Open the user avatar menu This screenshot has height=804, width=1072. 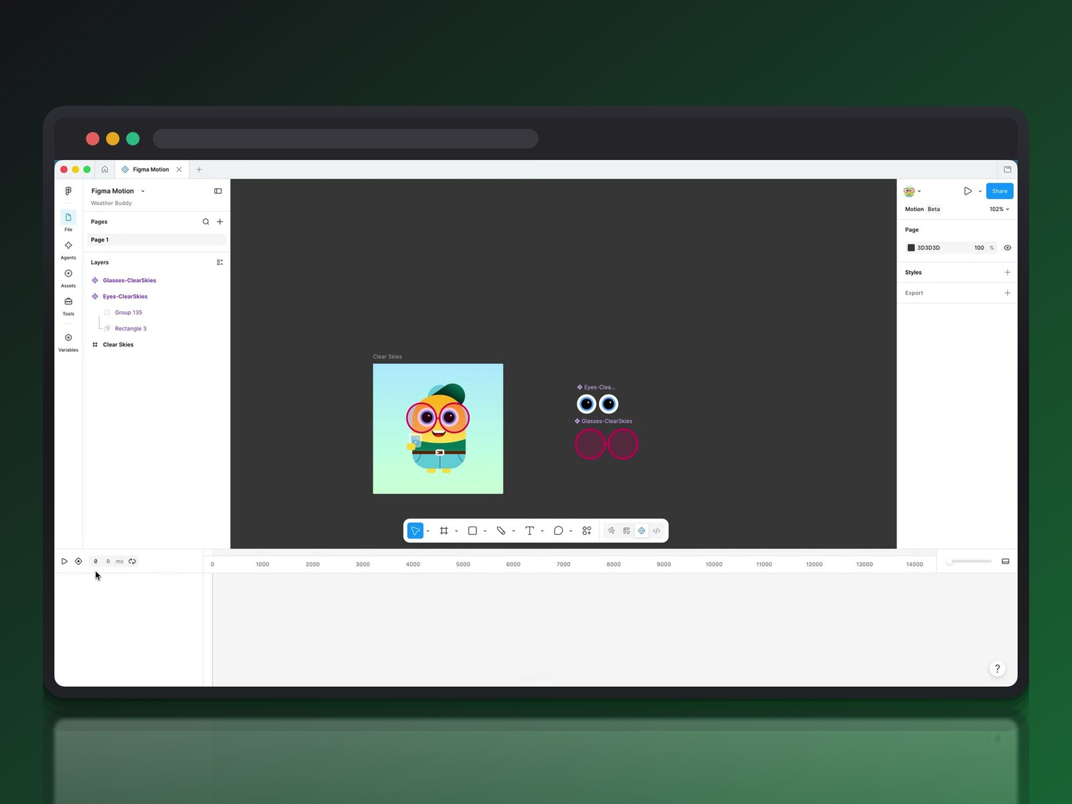[912, 191]
